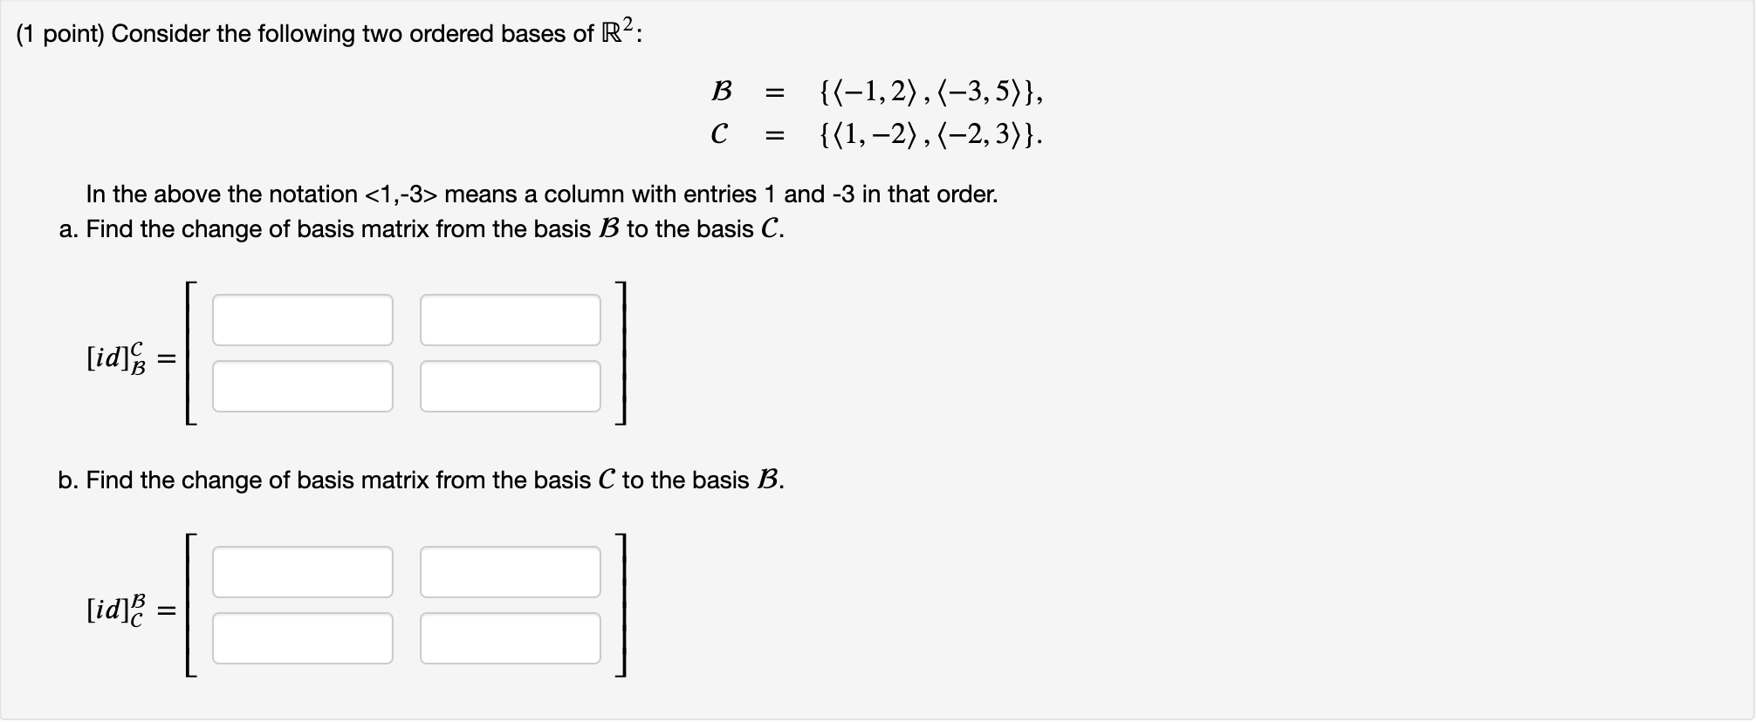Click the bottom-right entry field of matrix [id]ᴮ_C

click(x=511, y=637)
